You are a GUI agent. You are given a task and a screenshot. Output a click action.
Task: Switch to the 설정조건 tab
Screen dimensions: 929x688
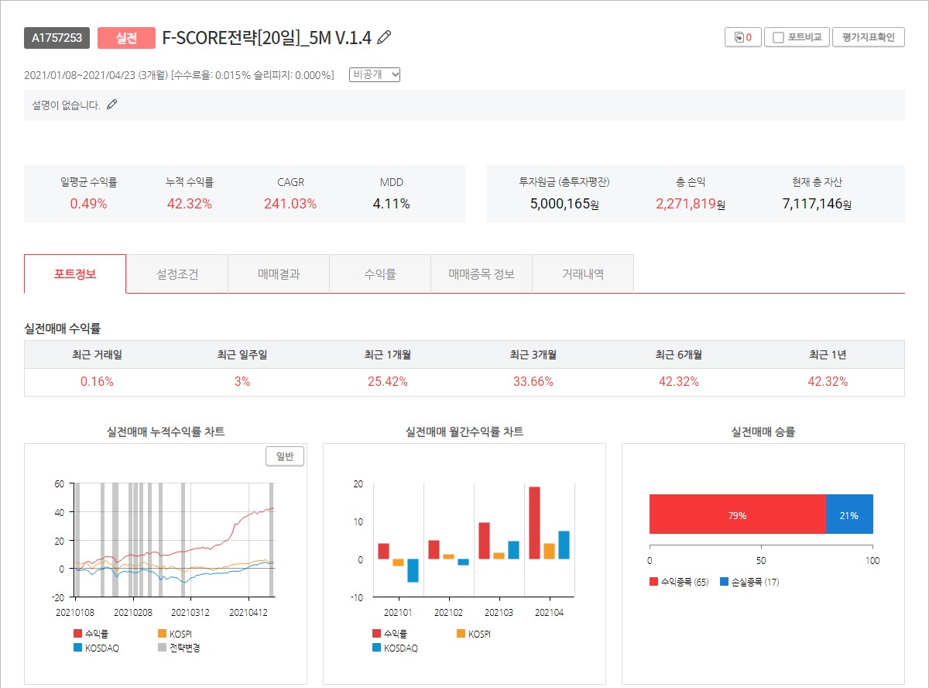[x=177, y=274]
